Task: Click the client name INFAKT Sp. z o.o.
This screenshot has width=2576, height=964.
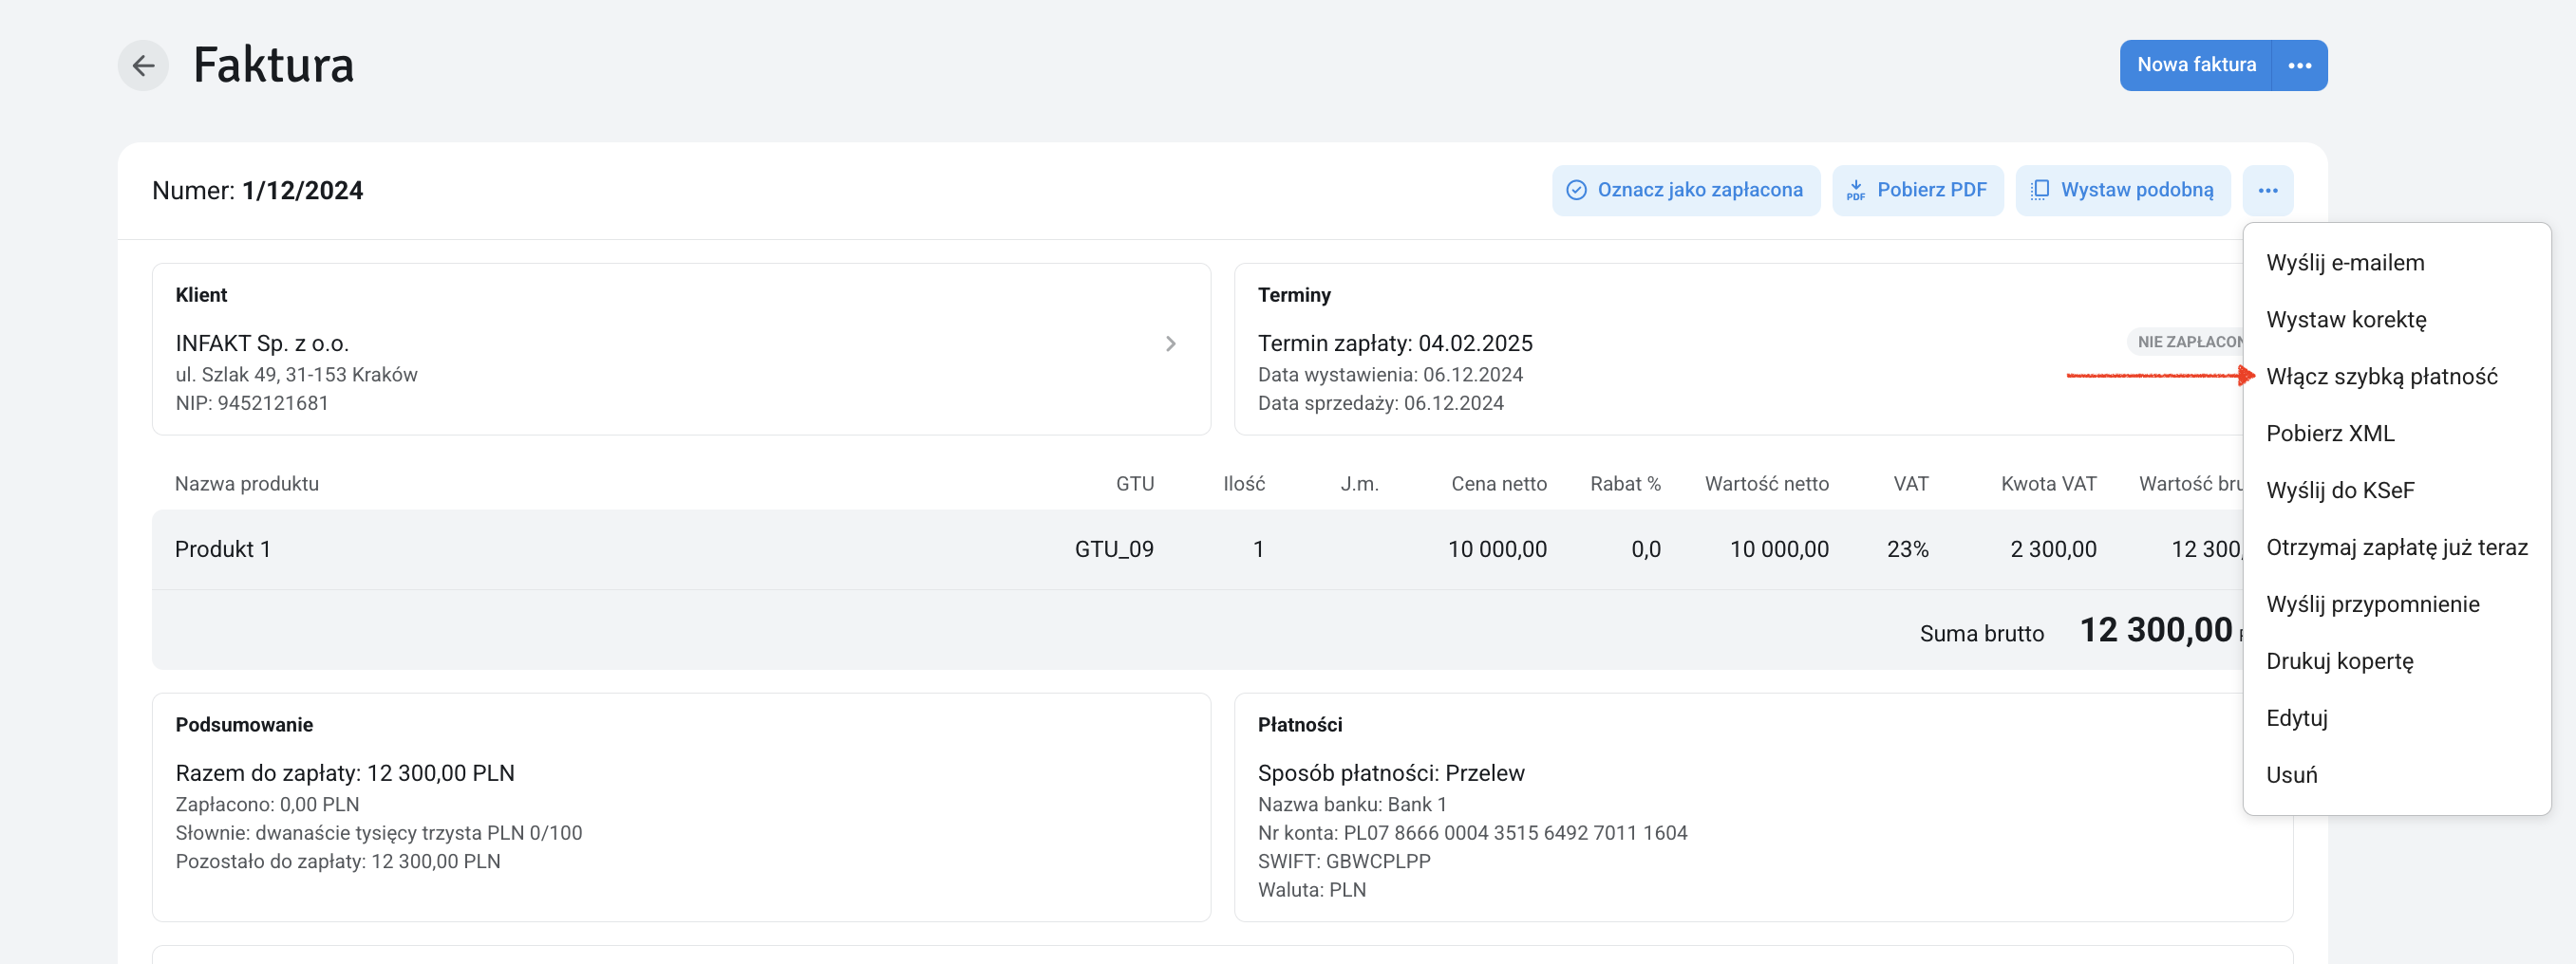Action: tap(262, 343)
